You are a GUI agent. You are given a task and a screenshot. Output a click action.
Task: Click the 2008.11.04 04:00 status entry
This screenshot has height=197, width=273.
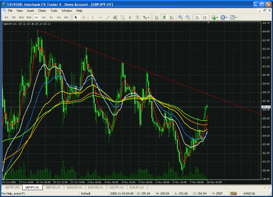(122, 193)
